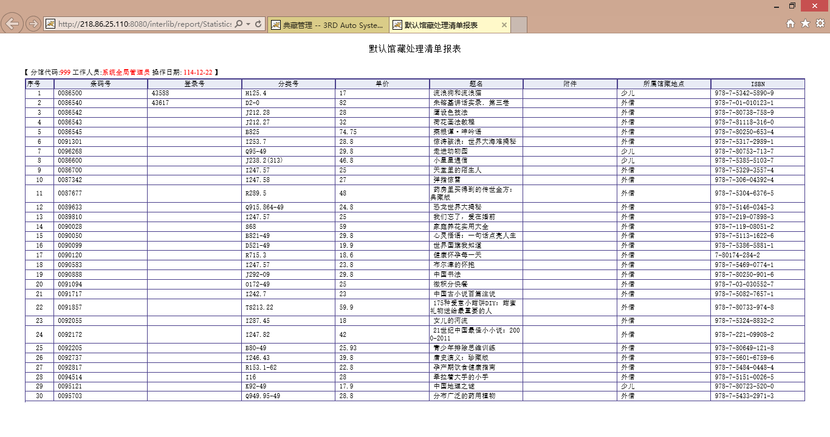Click classification J238.2(313)
Viewport: 830px width, 437px height.
tap(264, 161)
